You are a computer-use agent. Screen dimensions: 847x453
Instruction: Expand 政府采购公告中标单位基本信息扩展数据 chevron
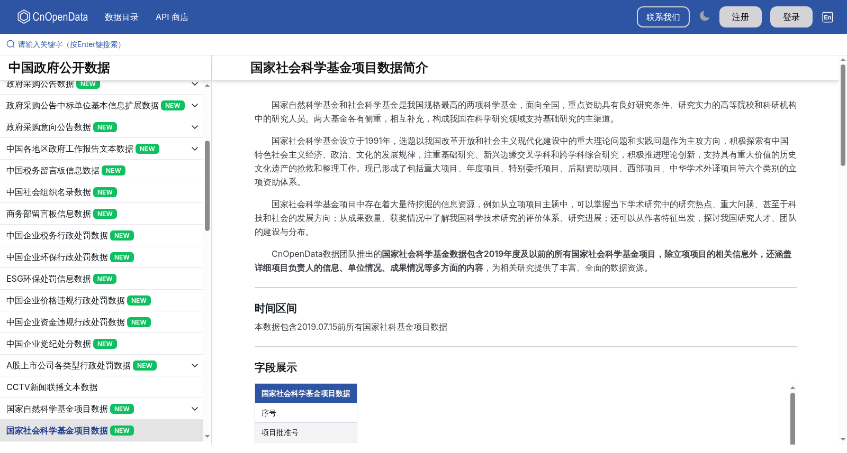(195, 105)
